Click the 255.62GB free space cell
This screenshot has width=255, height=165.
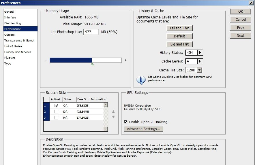click(82, 106)
